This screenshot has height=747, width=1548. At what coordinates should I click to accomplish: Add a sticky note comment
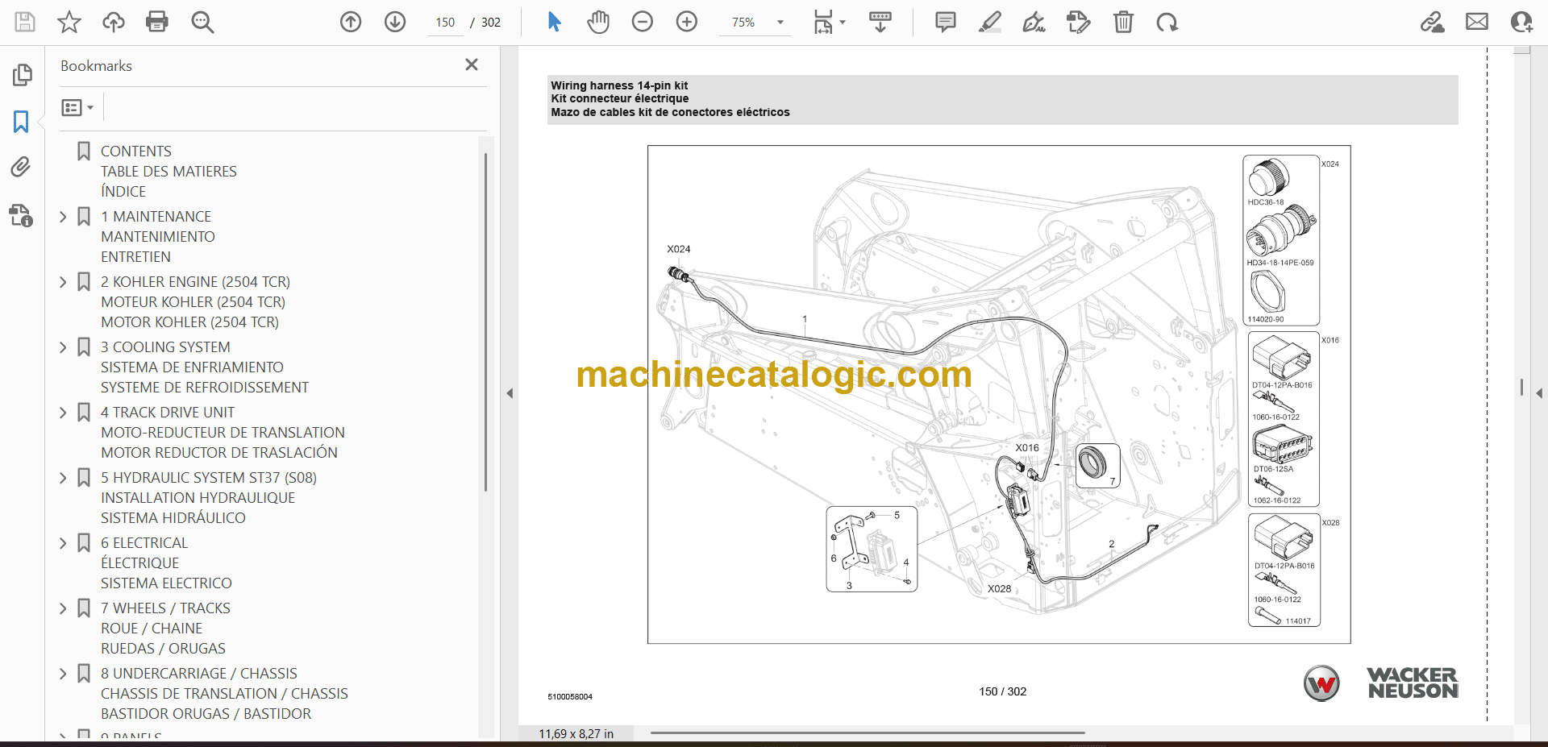(945, 22)
